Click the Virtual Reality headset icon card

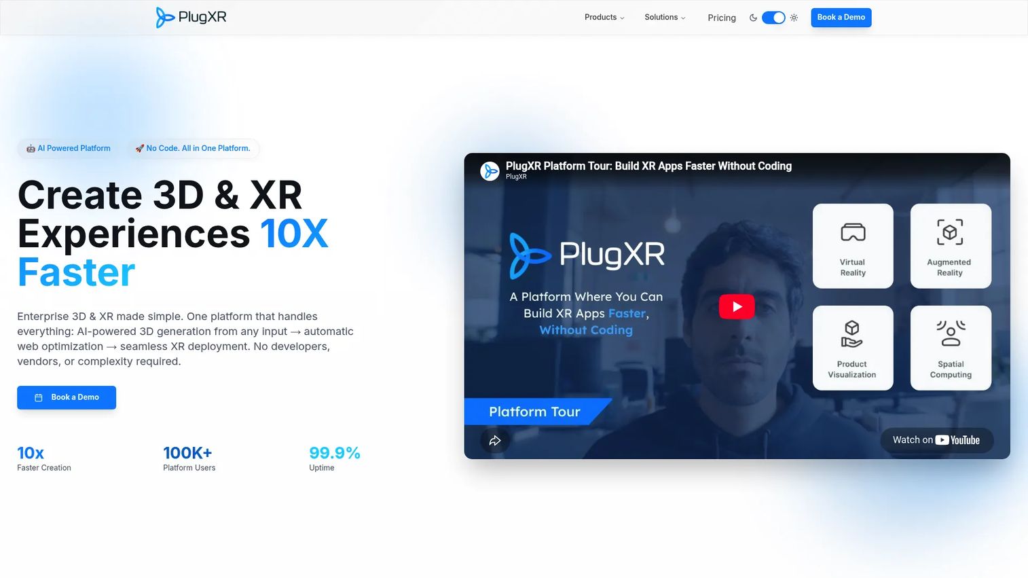pyautogui.click(x=853, y=246)
